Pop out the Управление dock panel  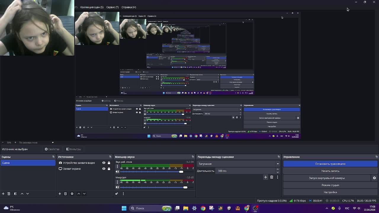[376, 157]
